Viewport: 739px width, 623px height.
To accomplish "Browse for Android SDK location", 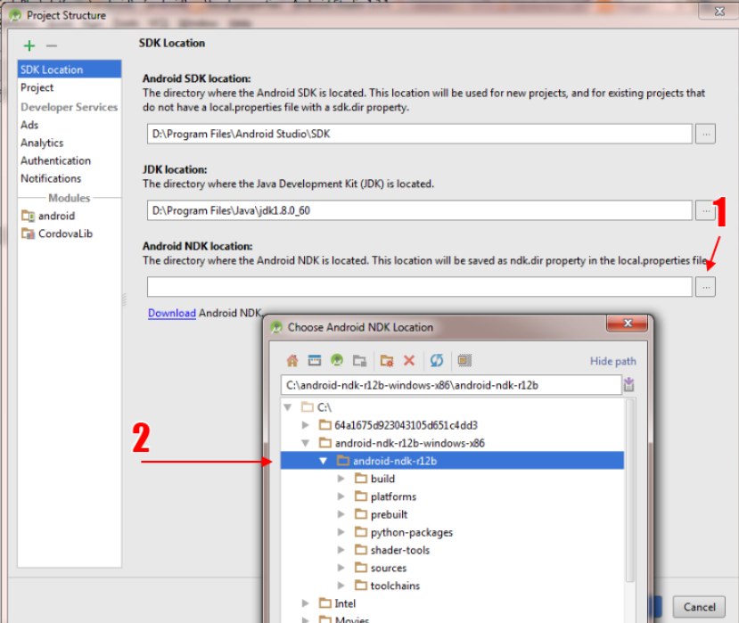I will click(x=705, y=135).
